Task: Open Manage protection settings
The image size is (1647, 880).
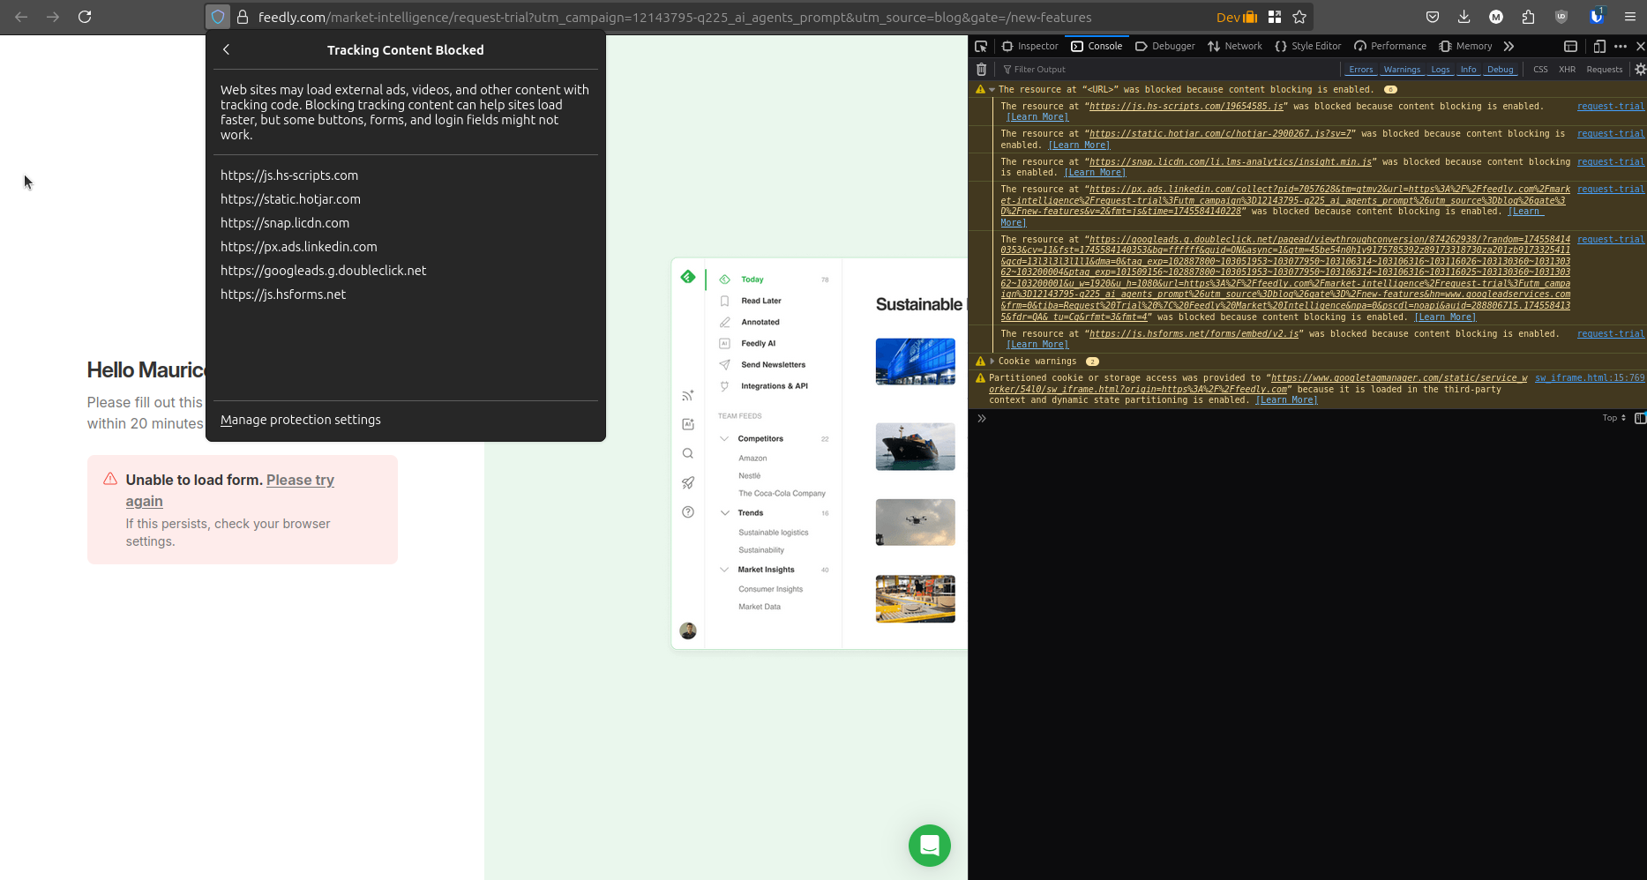Action: [300, 419]
